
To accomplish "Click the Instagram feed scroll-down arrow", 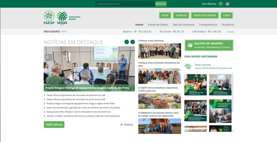I will tap(232, 131).
